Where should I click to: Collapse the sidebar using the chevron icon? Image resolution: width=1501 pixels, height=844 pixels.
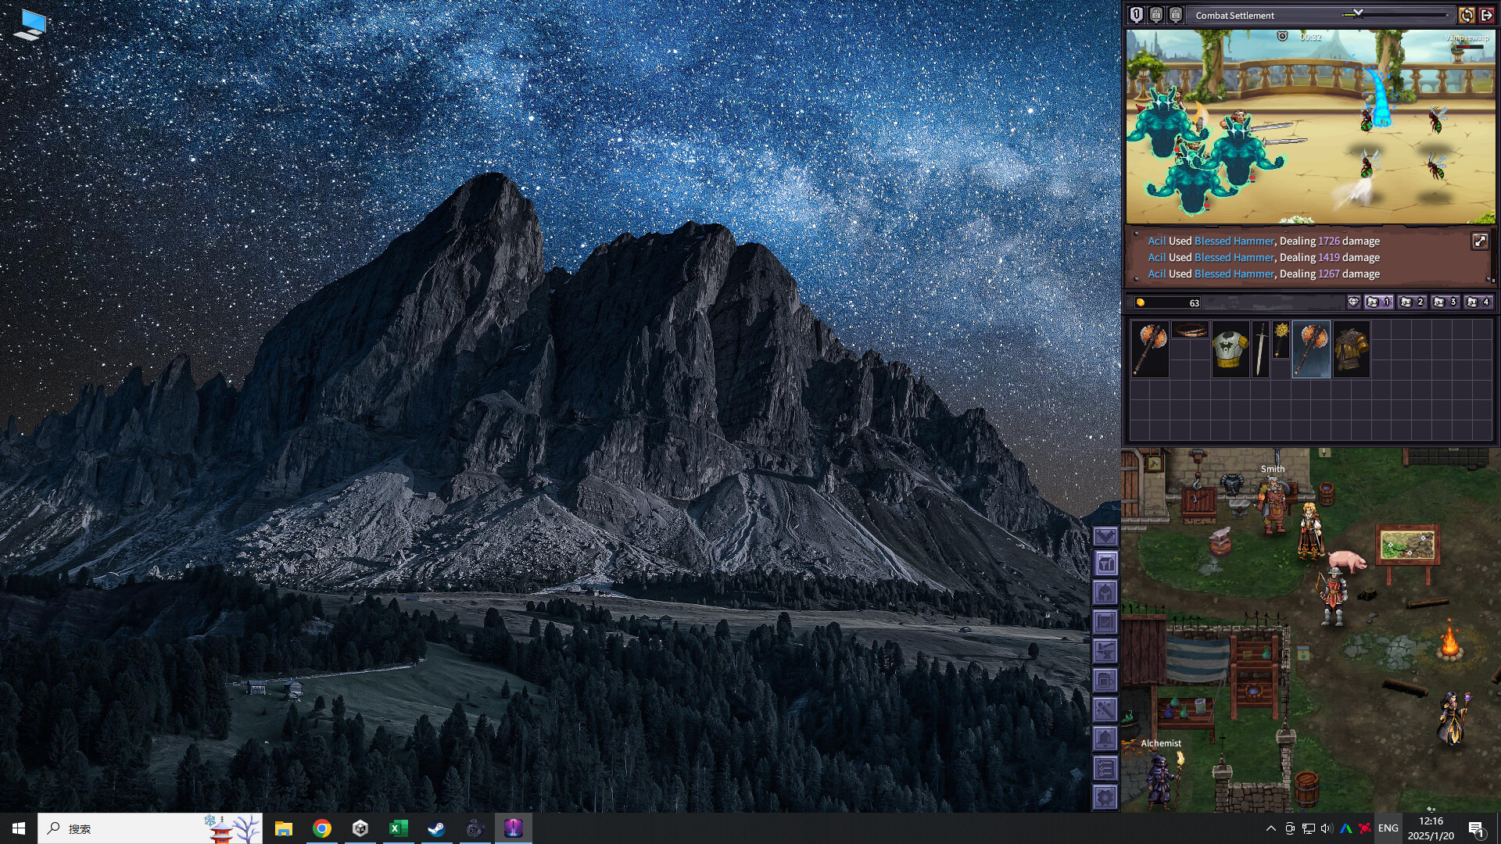click(x=1105, y=536)
